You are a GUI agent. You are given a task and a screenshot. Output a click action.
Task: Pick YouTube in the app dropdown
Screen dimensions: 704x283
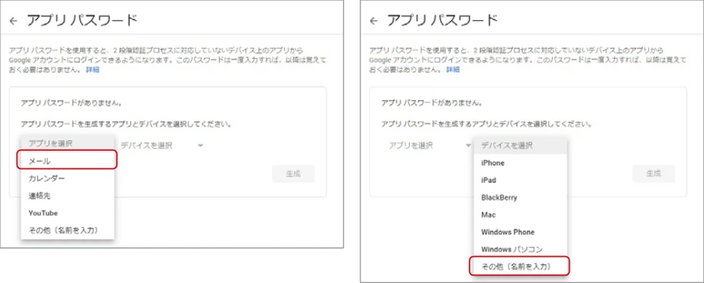point(68,213)
